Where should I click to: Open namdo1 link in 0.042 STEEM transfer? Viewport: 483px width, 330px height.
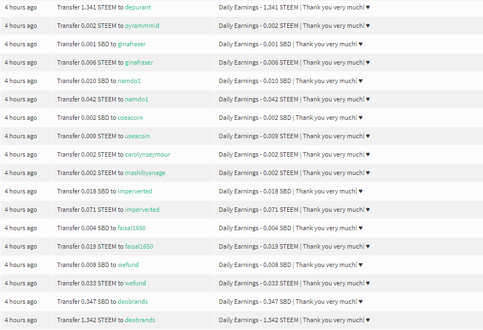click(137, 99)
